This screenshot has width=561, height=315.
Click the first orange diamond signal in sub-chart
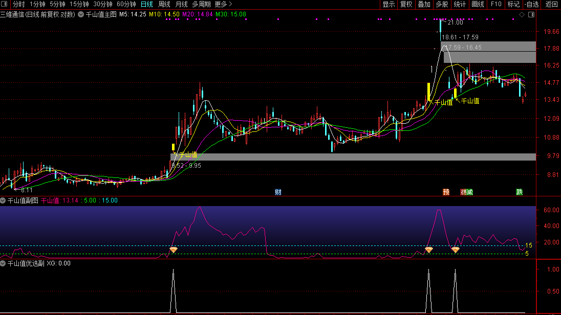[x=174, y=250]
